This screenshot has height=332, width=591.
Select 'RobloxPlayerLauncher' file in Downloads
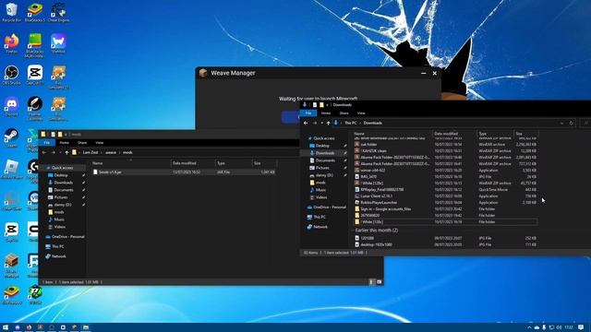pyautogui.click(x=446, y=203)
